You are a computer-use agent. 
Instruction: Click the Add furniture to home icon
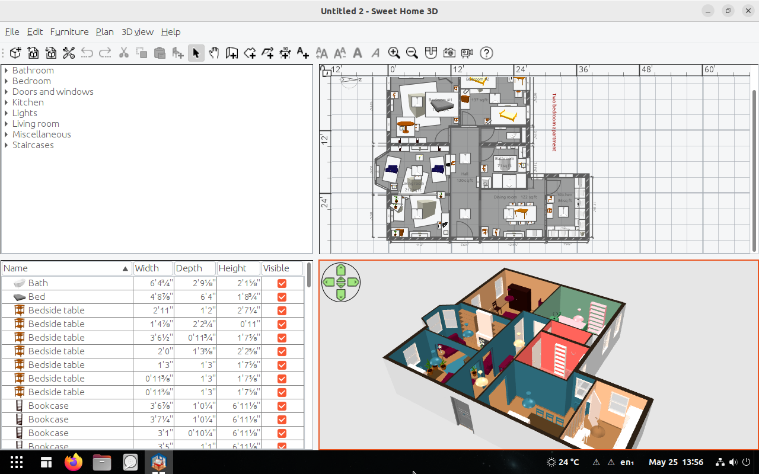[x=177, y=53]
